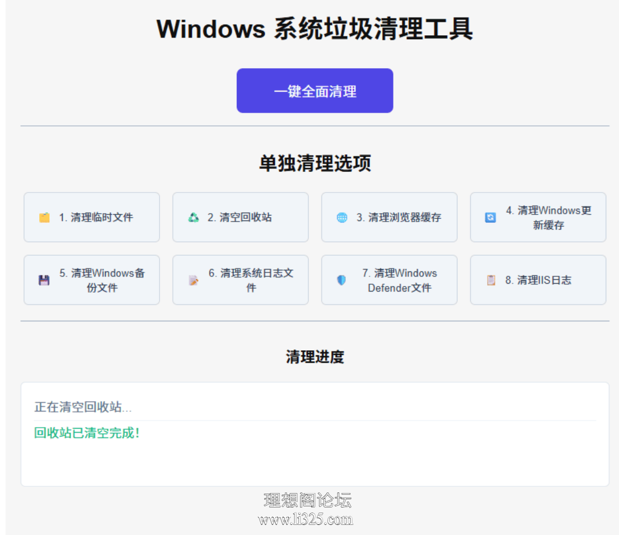
Task: Start 8. 清理IIS日志
Action: (538, 280)
